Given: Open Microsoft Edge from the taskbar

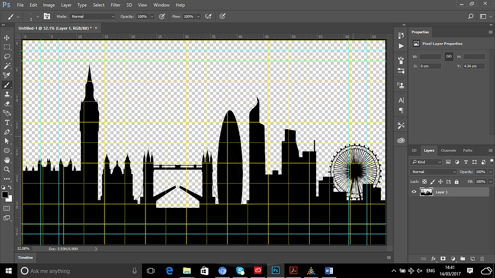Looking at the screenshot, I should (x=169, y=271).
